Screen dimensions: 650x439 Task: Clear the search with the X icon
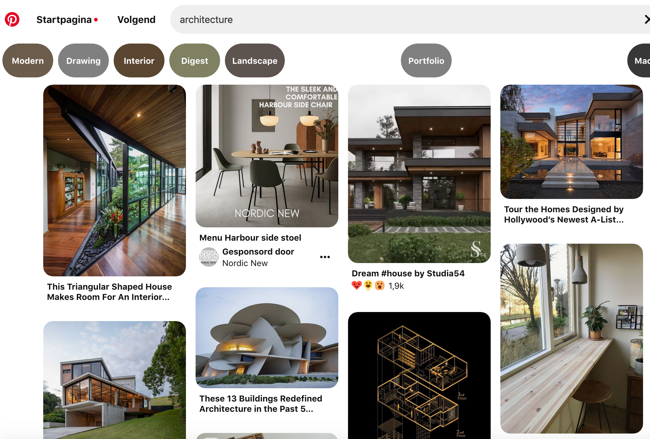click(x=647, y=20)
